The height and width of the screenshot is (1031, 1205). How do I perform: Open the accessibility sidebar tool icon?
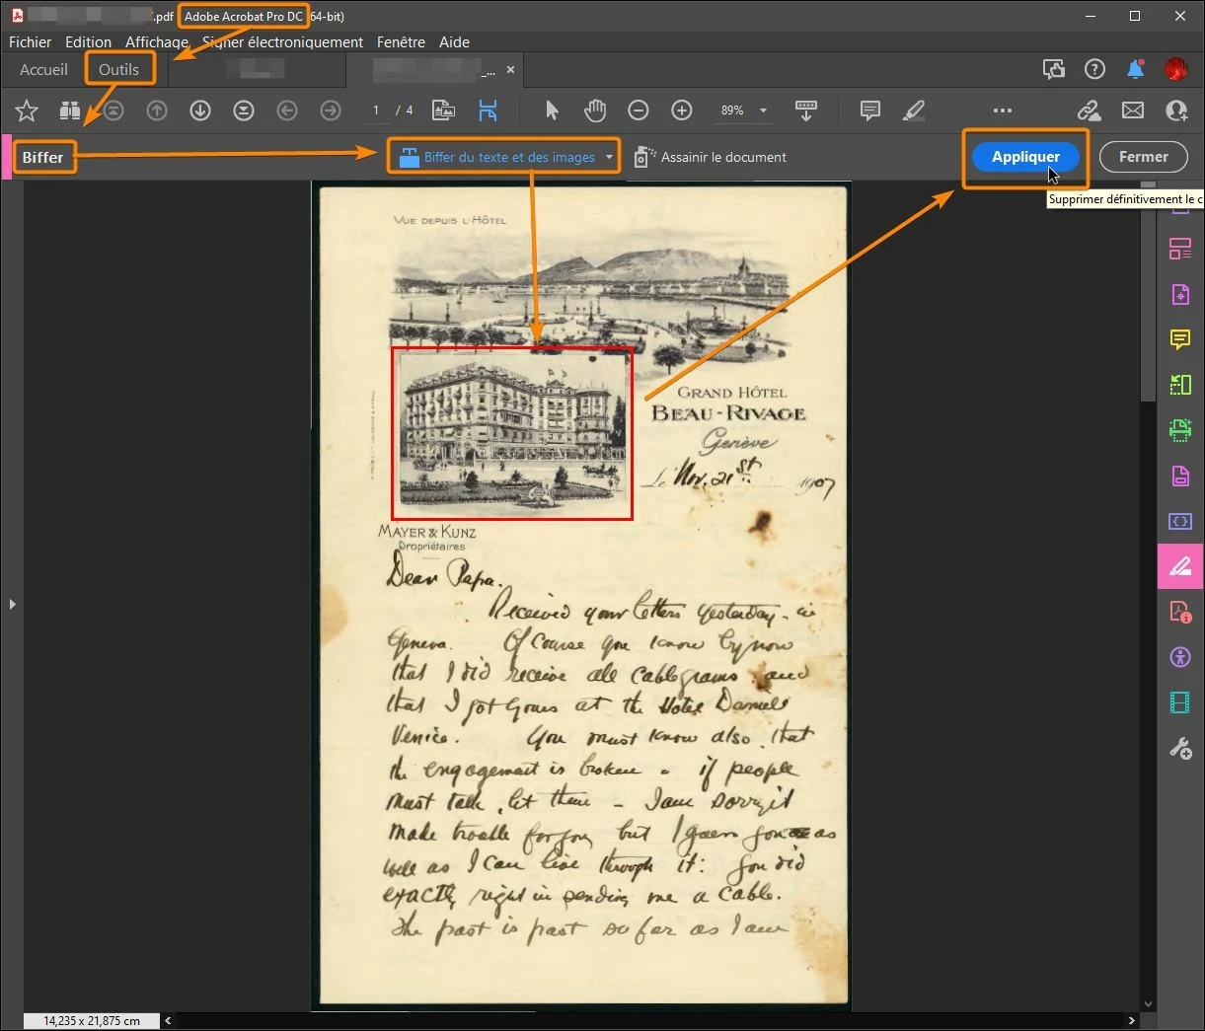click(x=1180, y=657)
